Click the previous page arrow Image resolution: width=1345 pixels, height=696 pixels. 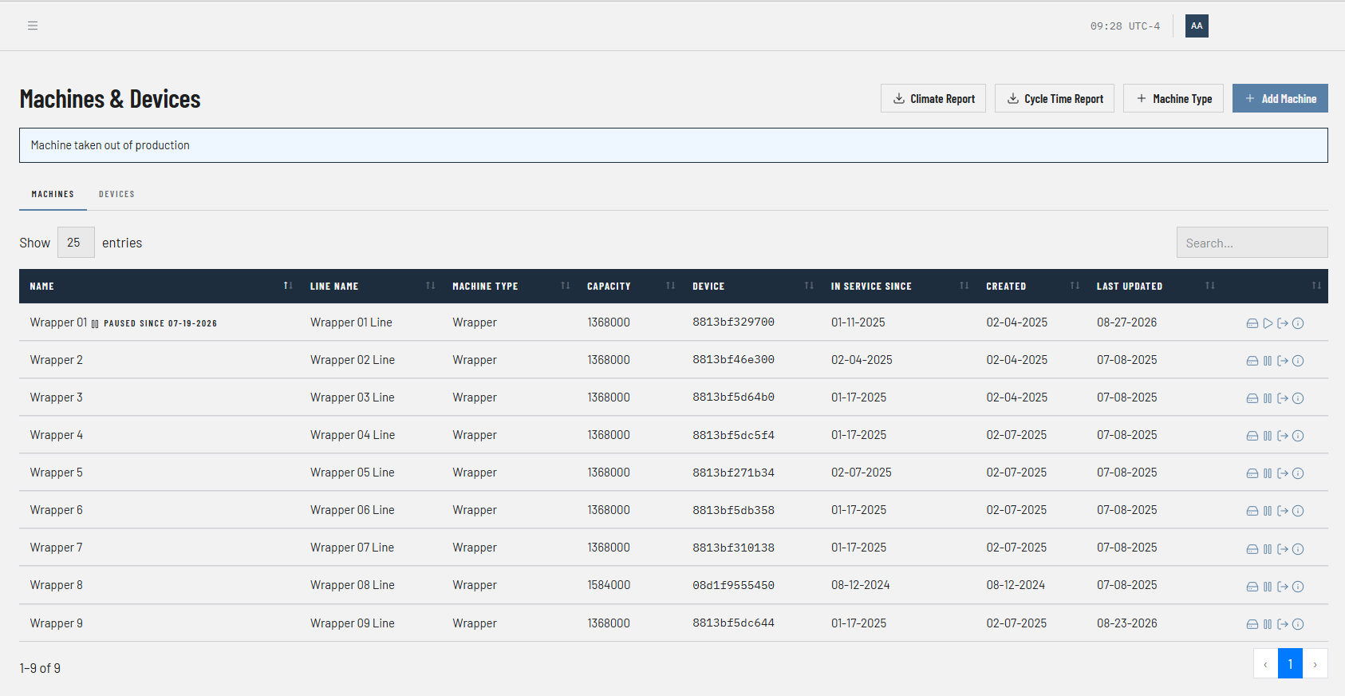coord(1265,663)
